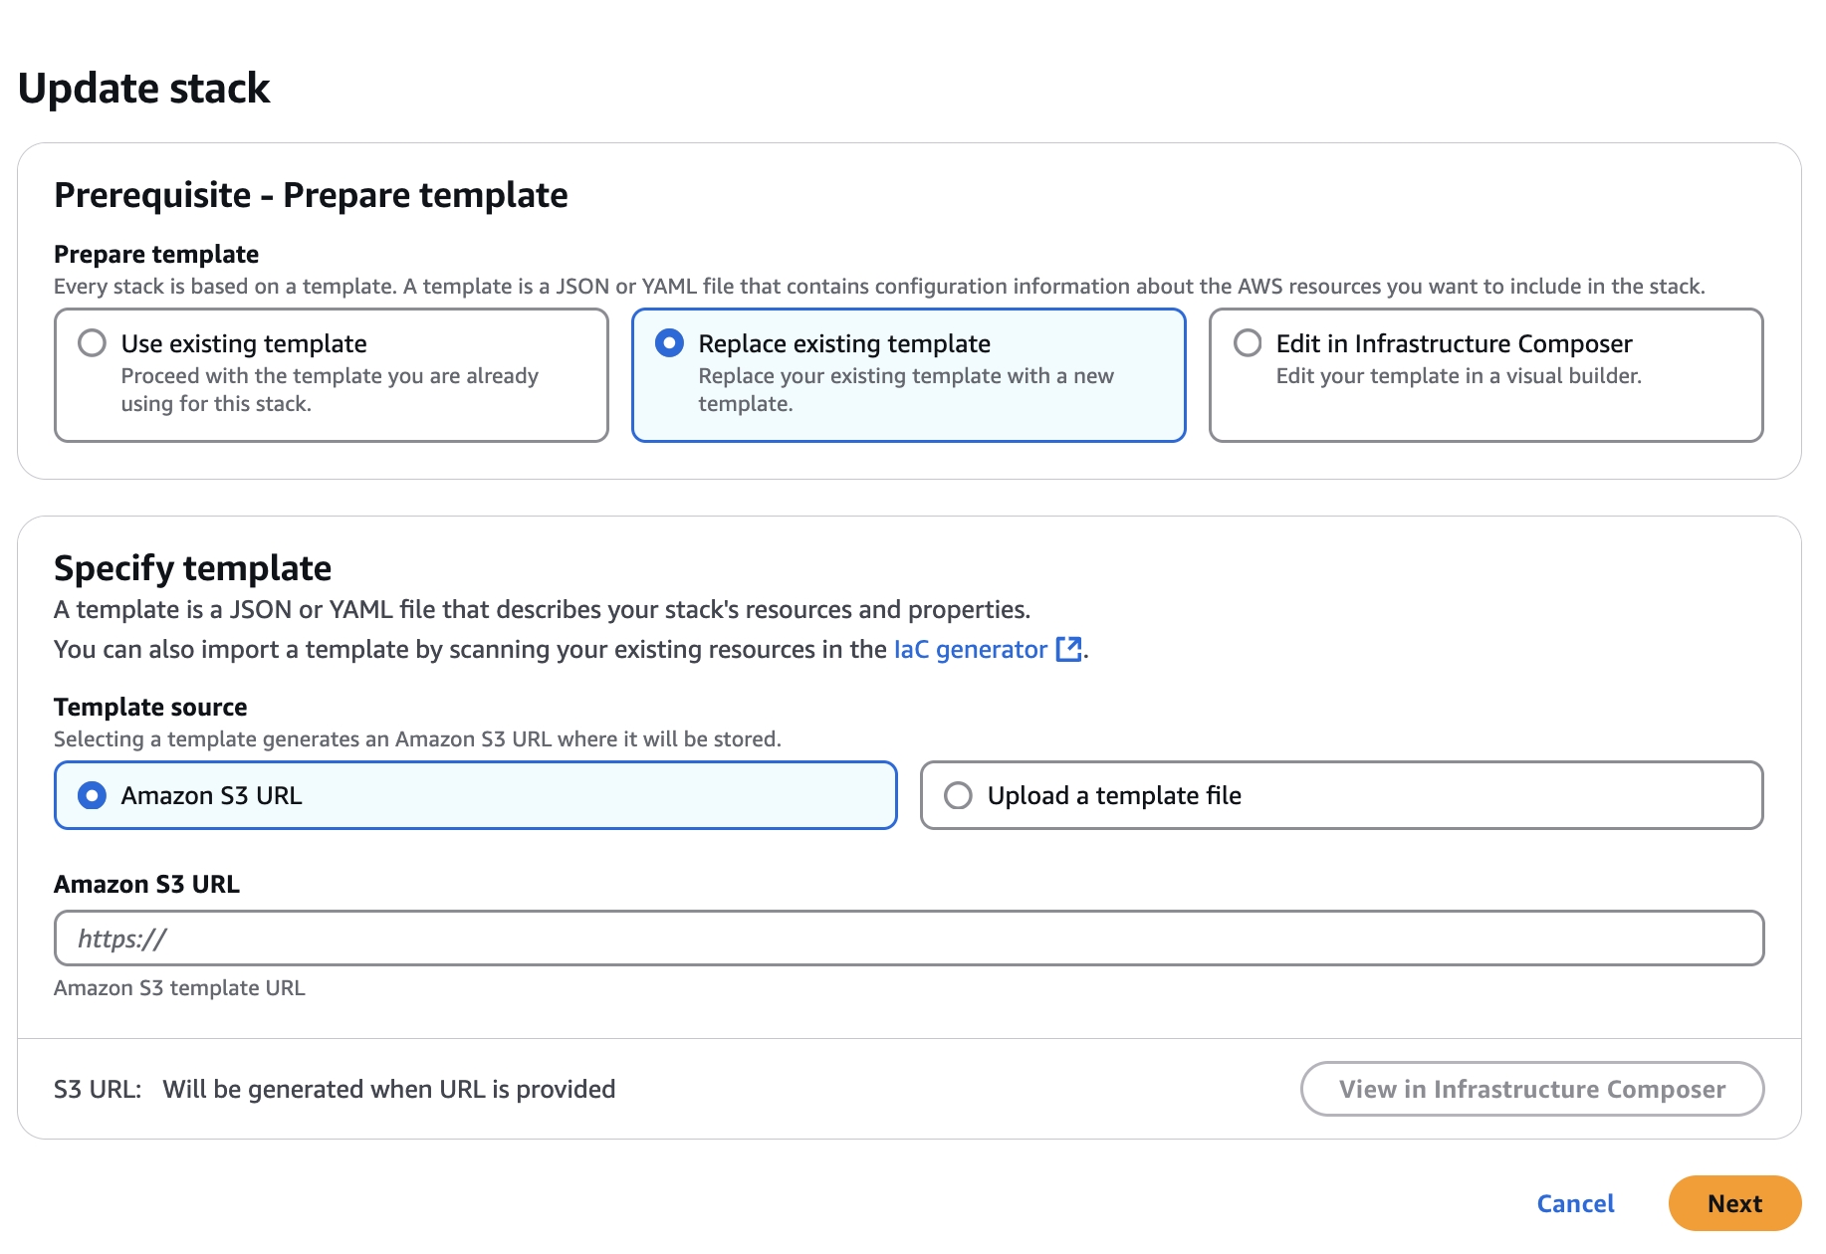Click the "Prerequisite - Prepare template" section heading
Image resolution: width=1826 pixels, height=1254 pixels.
pos(311,195)
